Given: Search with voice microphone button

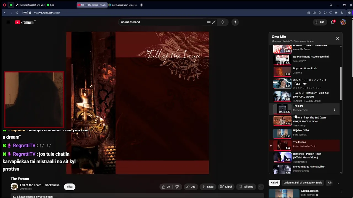Looking at the screenshot, I should pos(235,22).
